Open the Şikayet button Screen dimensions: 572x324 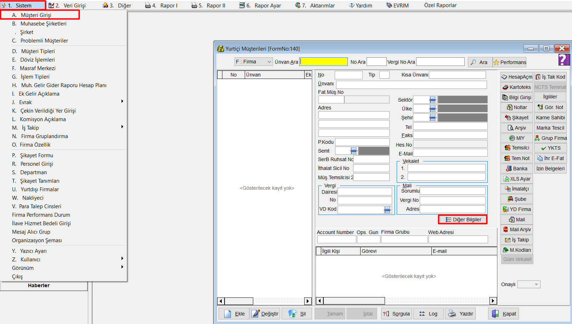[517, 118]
